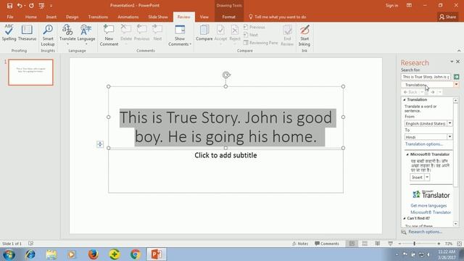Click the rotation handle above title box

(226, 75)
